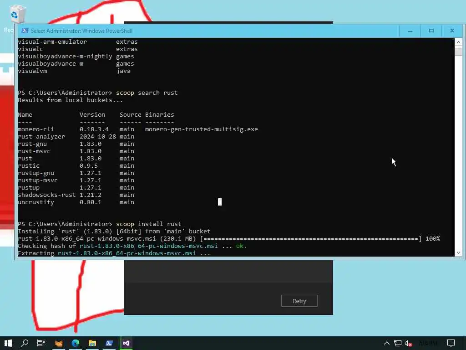Click the 'Binaries' column header
This screenshot has width=466, height=350.
point(160,115)
